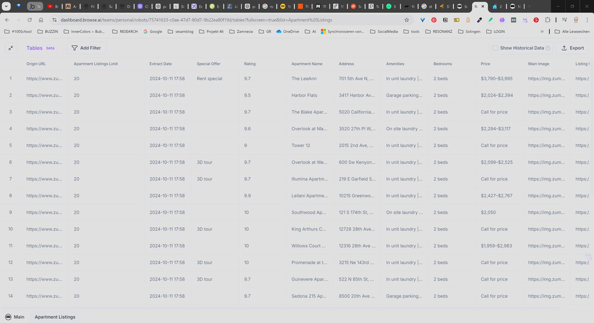Click the address 3417 Harbor Av...
This screenshot has height=323, width=594.
coord(357,95)
